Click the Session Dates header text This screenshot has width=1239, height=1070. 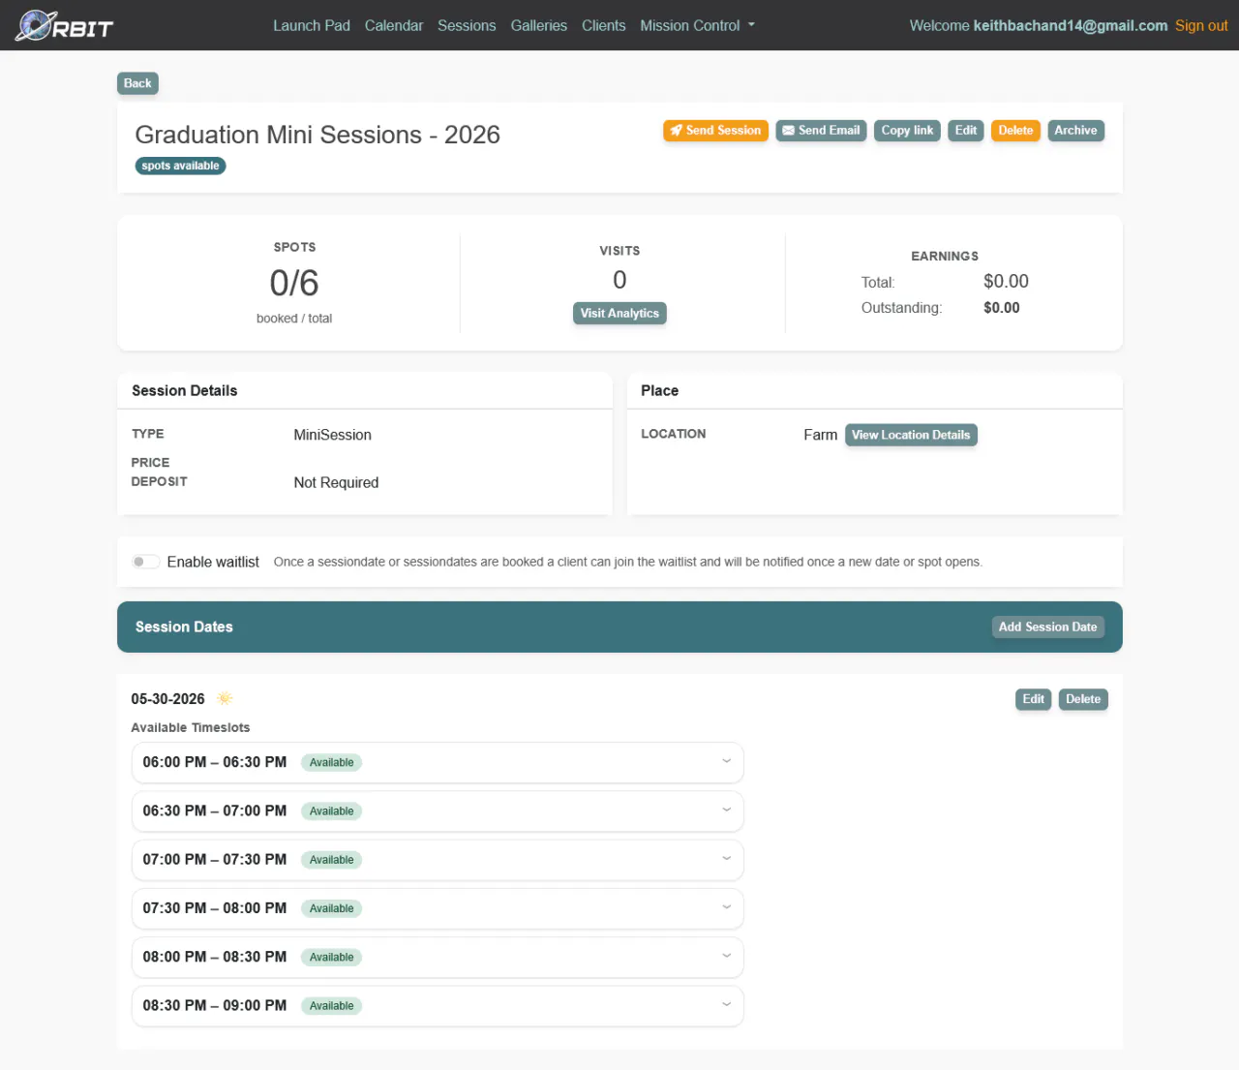pyautogui.click(x=184, y=627)
